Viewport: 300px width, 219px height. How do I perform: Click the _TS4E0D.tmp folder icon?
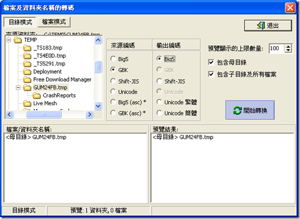pos(27,56)
